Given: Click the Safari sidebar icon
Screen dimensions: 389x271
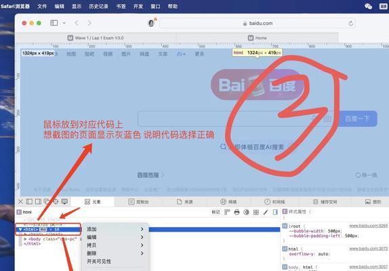Looking at the screenshot, I should pos(54,23).
